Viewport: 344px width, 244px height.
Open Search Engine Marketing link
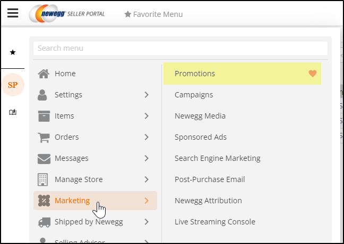pos(218,158)
